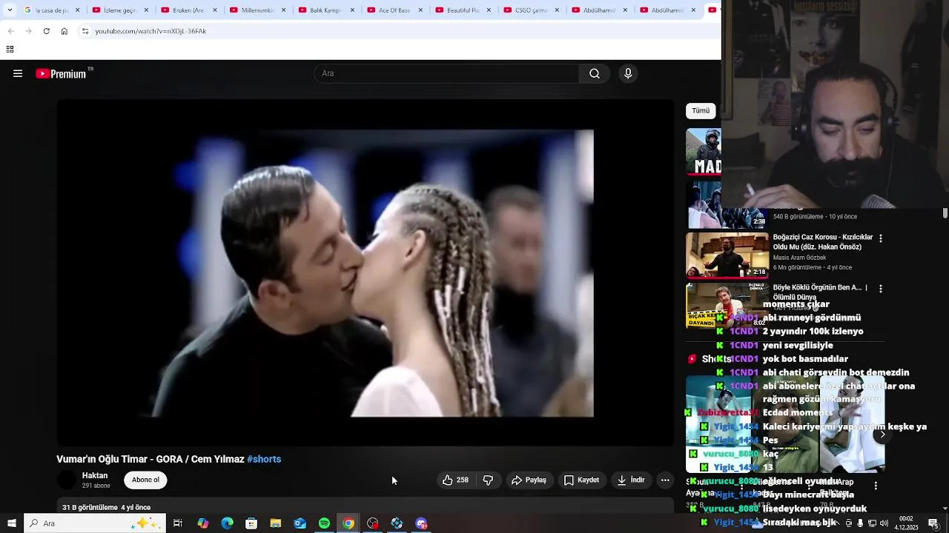Save the video with Kaydet button
949x533 pixels.
click(581, 480)
